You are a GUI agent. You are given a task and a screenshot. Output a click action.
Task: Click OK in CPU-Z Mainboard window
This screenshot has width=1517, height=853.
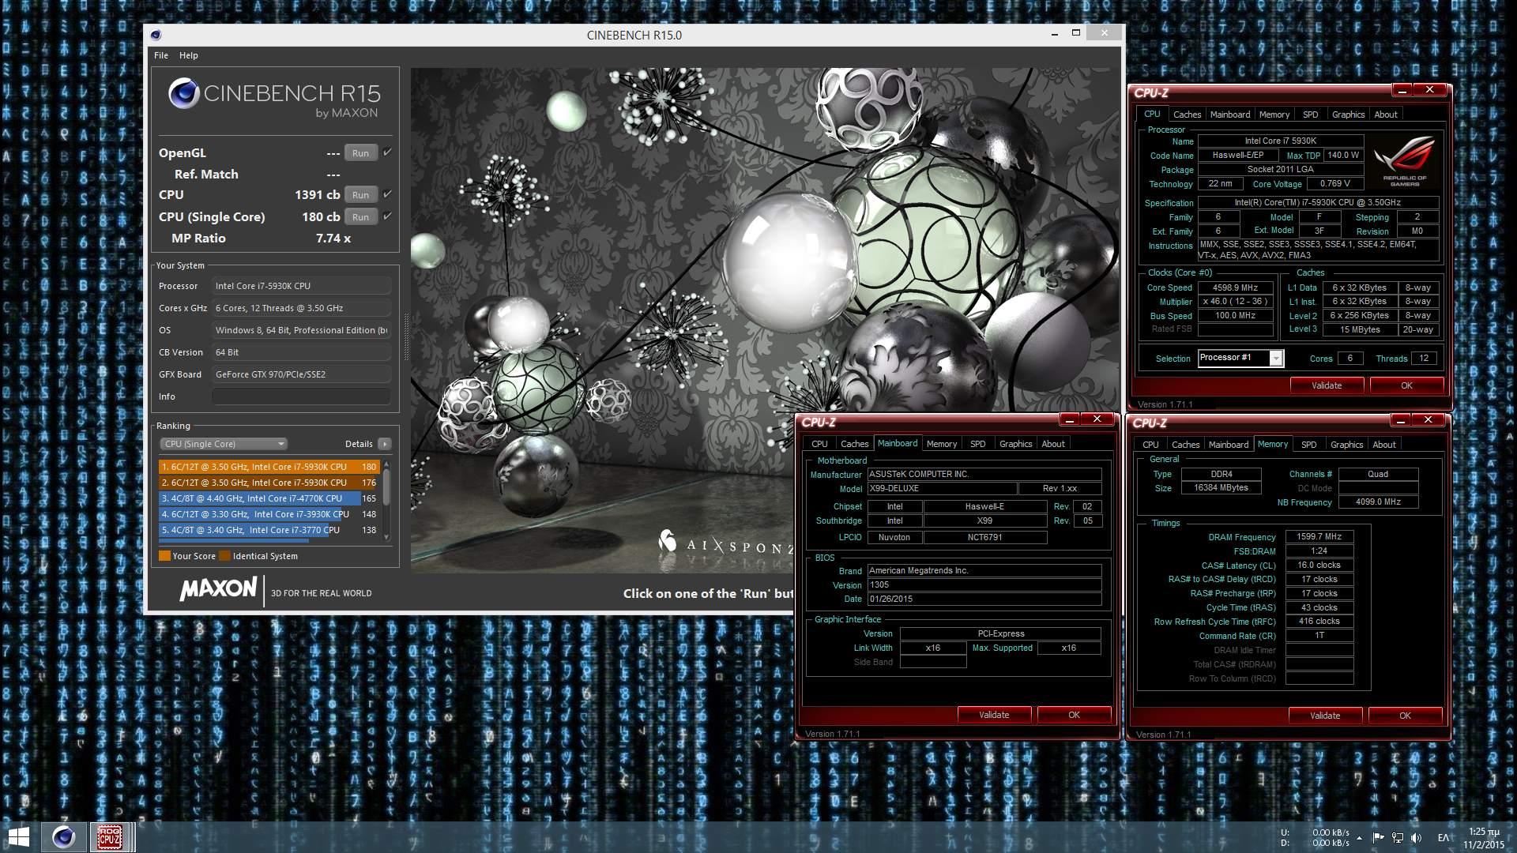[x=1074, y=715]
